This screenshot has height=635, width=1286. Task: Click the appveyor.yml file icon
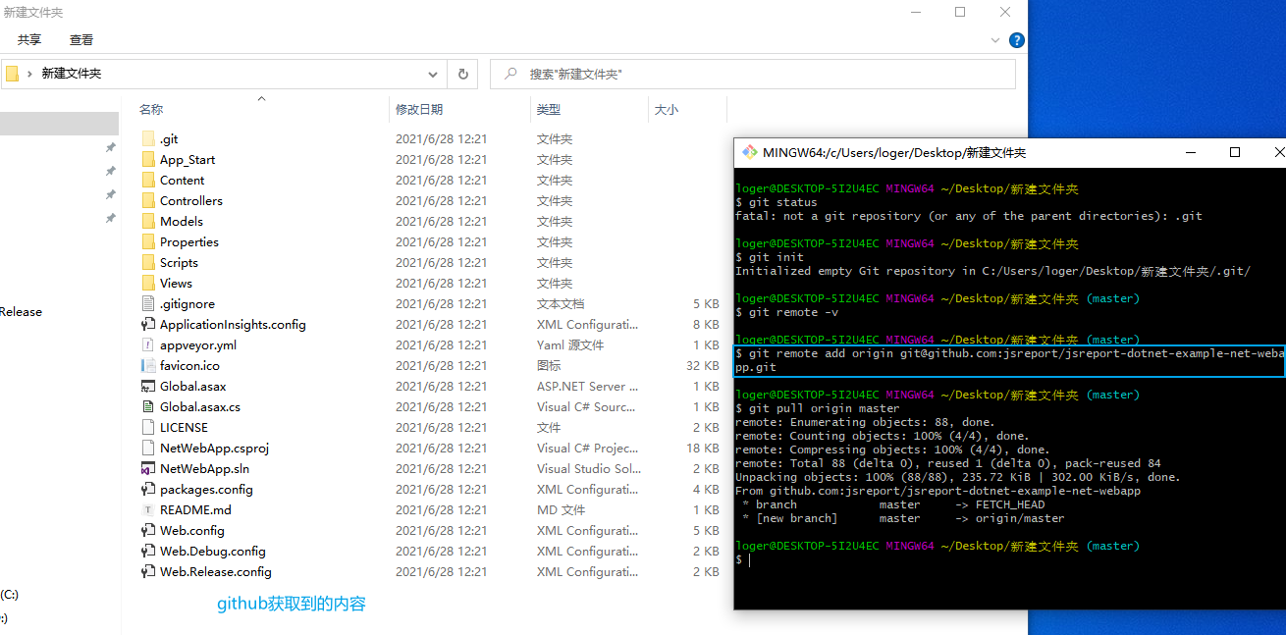click(148, 345)
